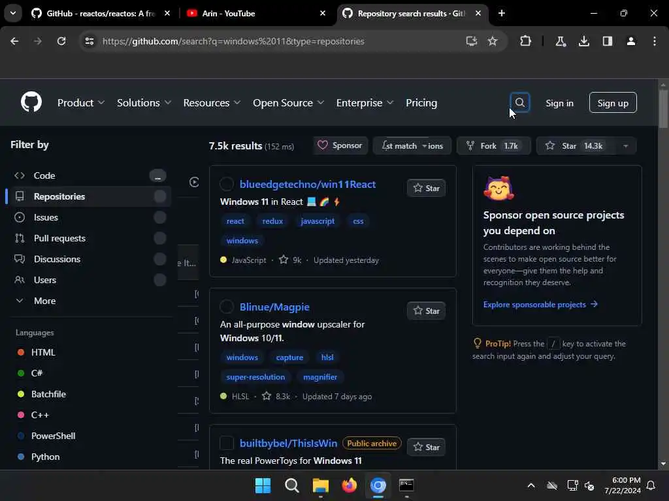Star the blueedgetechno/win11React repository
This screenshot has height=501, width=669.
pos(426,188)
